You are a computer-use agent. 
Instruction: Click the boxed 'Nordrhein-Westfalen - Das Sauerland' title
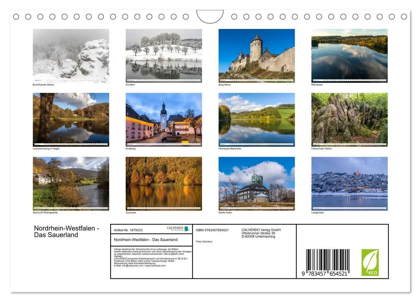pos(146,239)
